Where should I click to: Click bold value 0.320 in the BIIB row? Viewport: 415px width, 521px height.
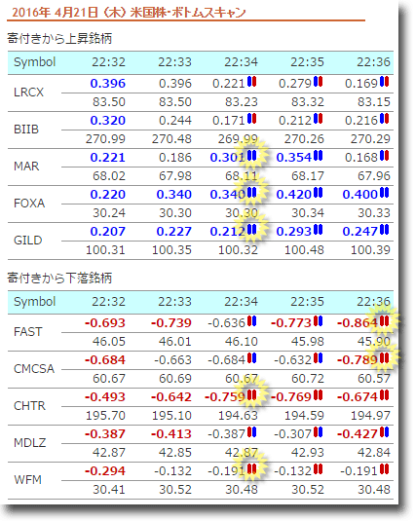coord(108,121)
